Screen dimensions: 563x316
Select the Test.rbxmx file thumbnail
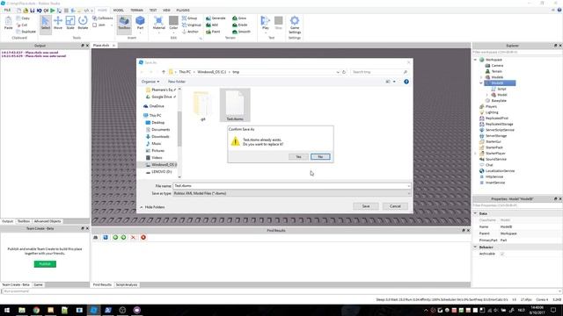[235, 105]
